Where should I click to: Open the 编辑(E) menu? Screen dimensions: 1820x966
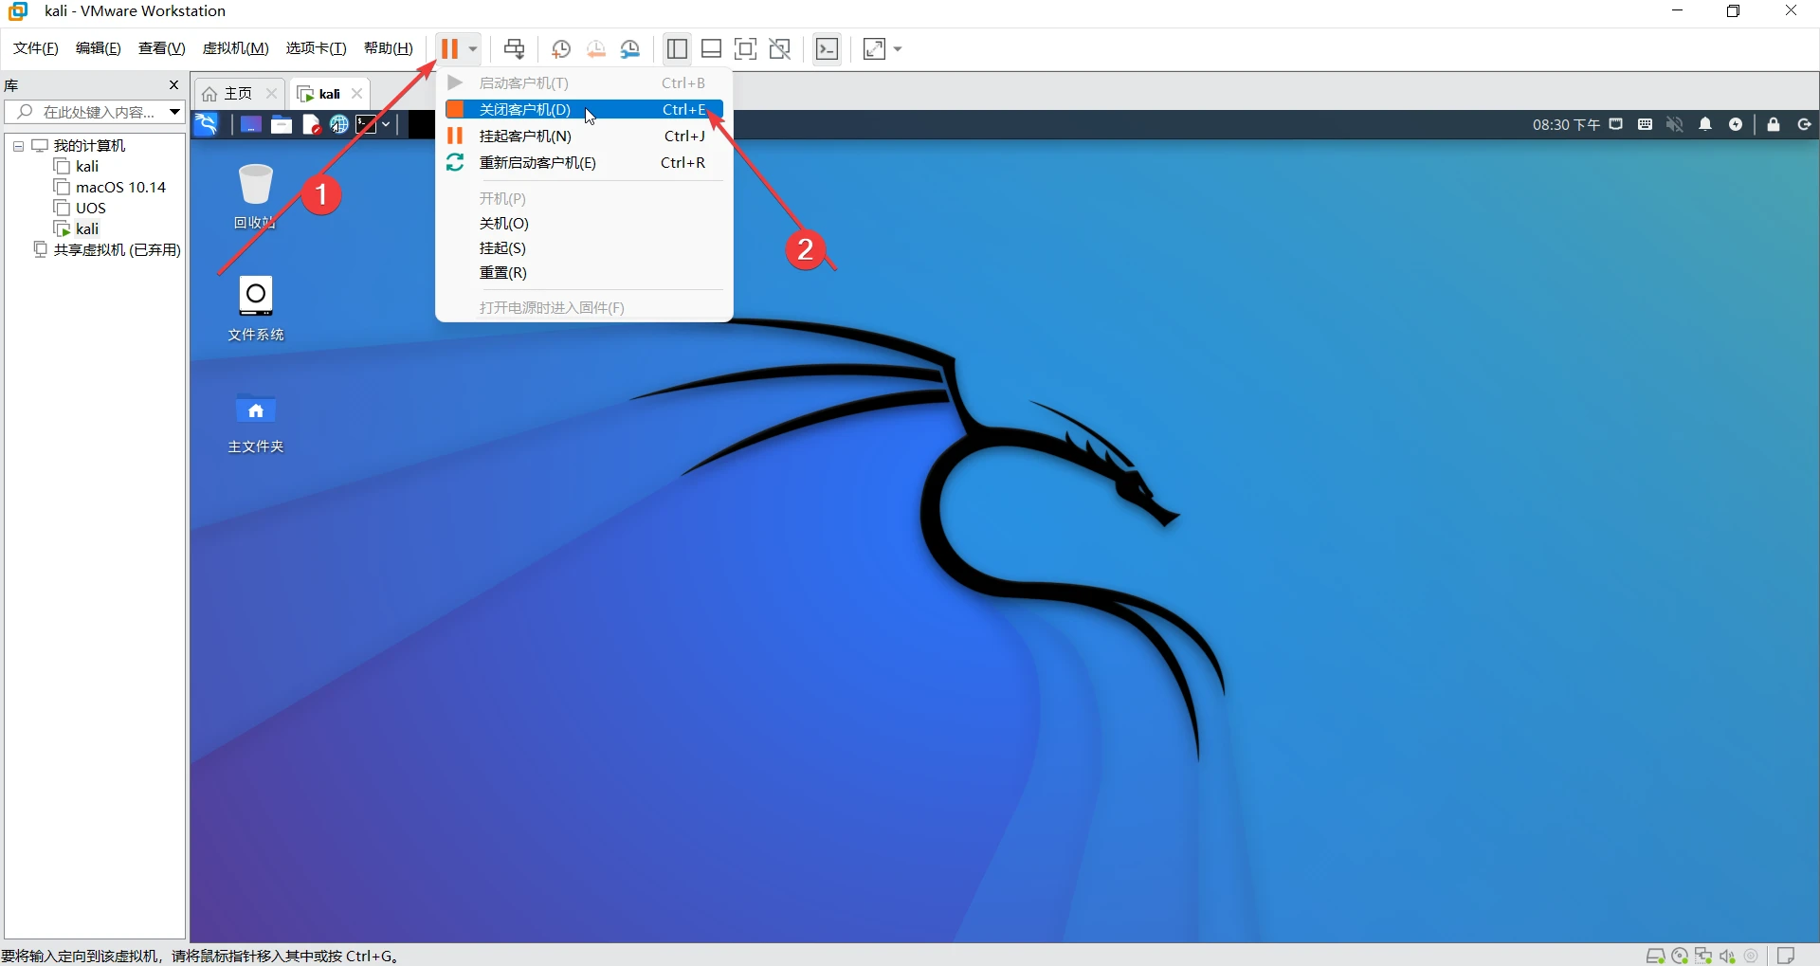click(99, 48)
